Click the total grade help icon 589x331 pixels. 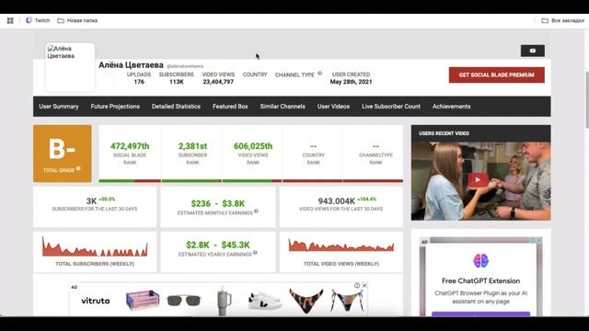(78, 168)
